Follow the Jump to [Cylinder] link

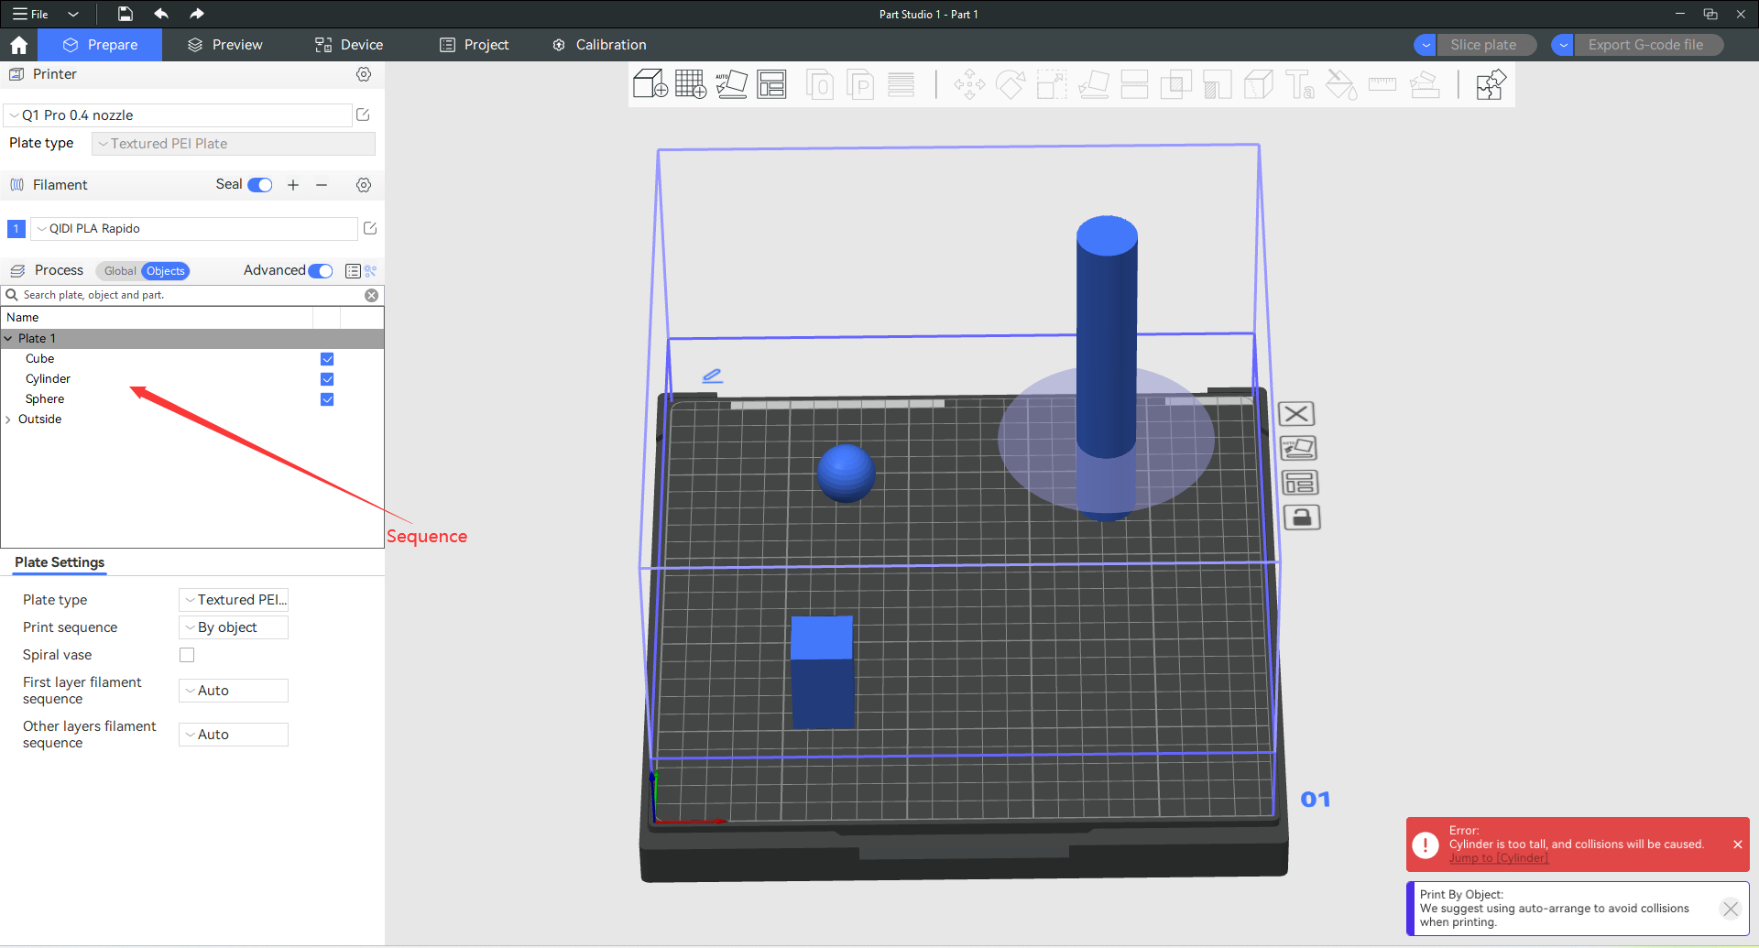click(x=1498, y=858)
